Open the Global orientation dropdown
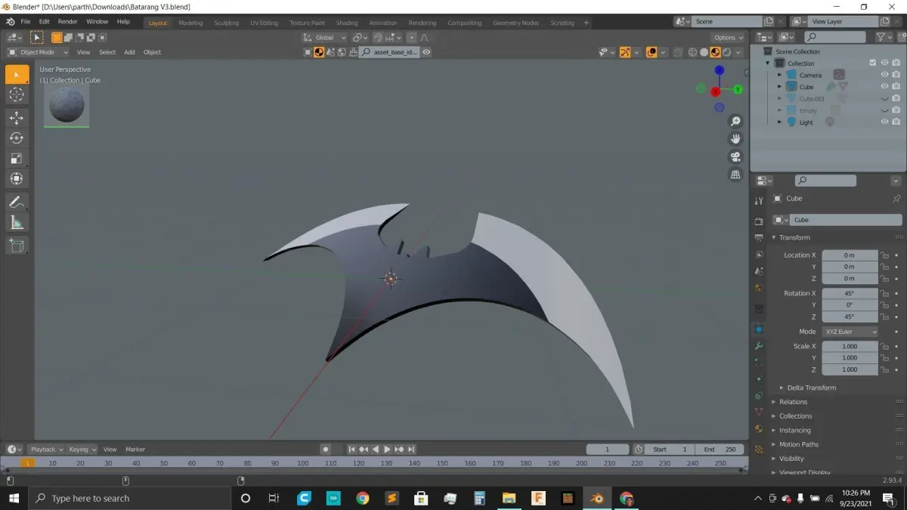 [x=324, y=37]
